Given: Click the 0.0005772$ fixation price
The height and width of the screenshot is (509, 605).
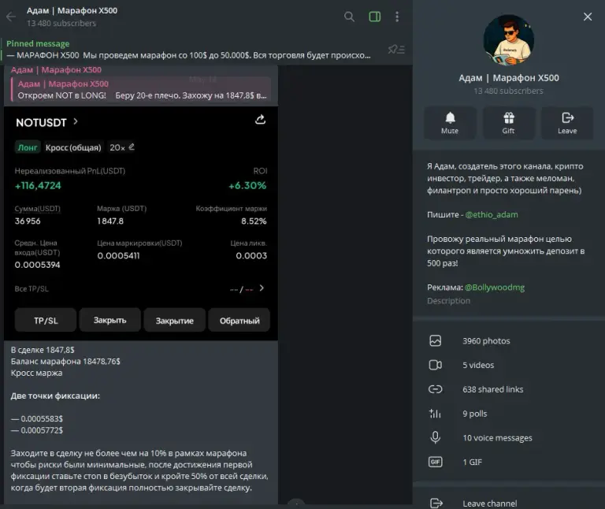Looking at the screenshot, I should pyautogui.click(x=42, y=430).
